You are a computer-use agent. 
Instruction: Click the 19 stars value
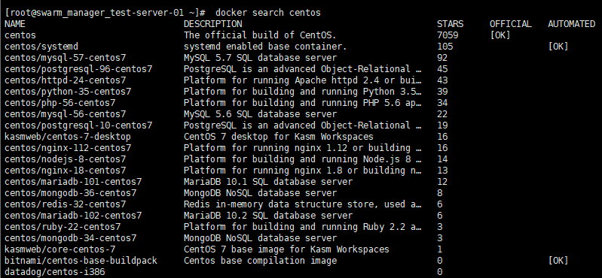442,125
